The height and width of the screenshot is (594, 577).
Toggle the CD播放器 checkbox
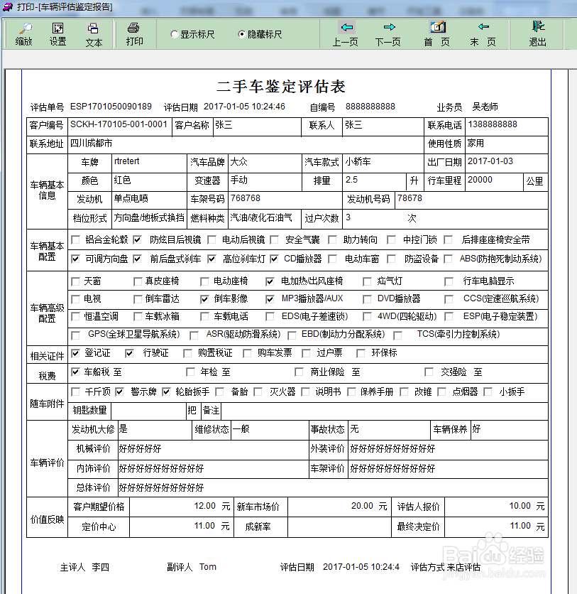(x=275, y=259)
